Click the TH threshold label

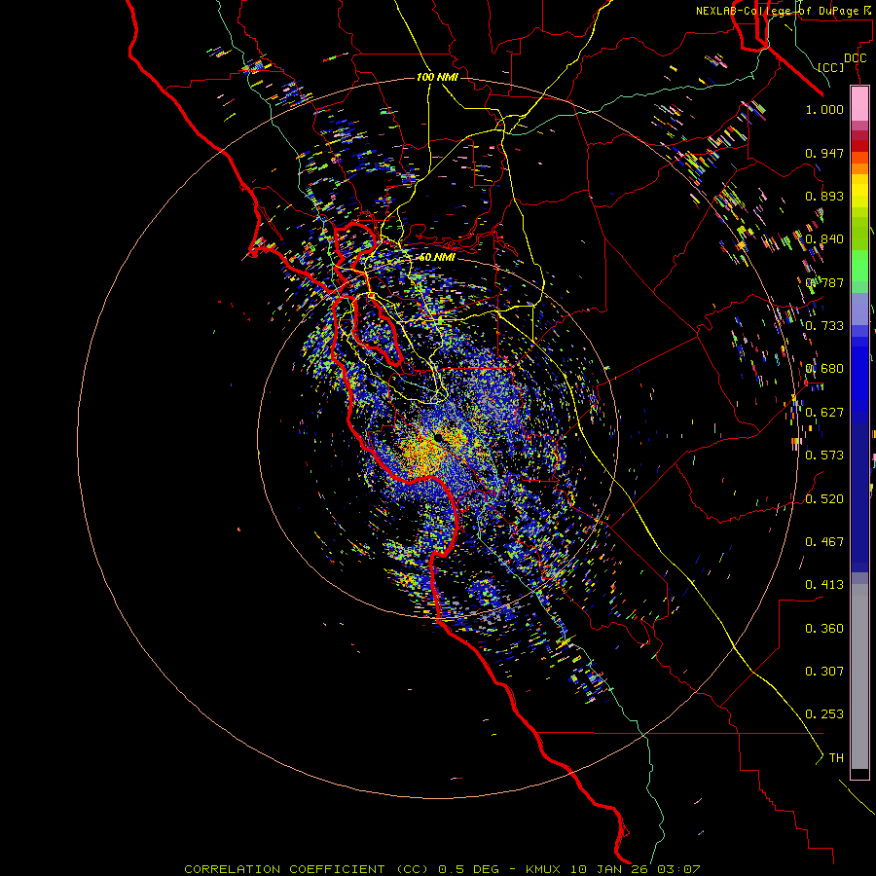coord(836,758)
